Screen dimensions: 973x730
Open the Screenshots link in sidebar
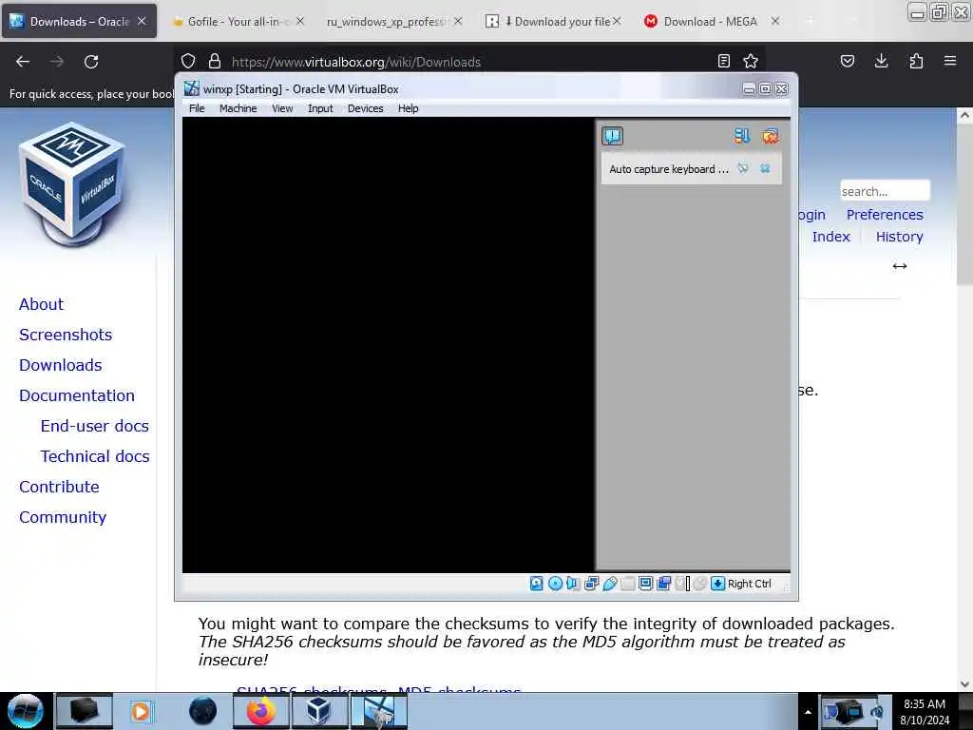pos(66,335)
